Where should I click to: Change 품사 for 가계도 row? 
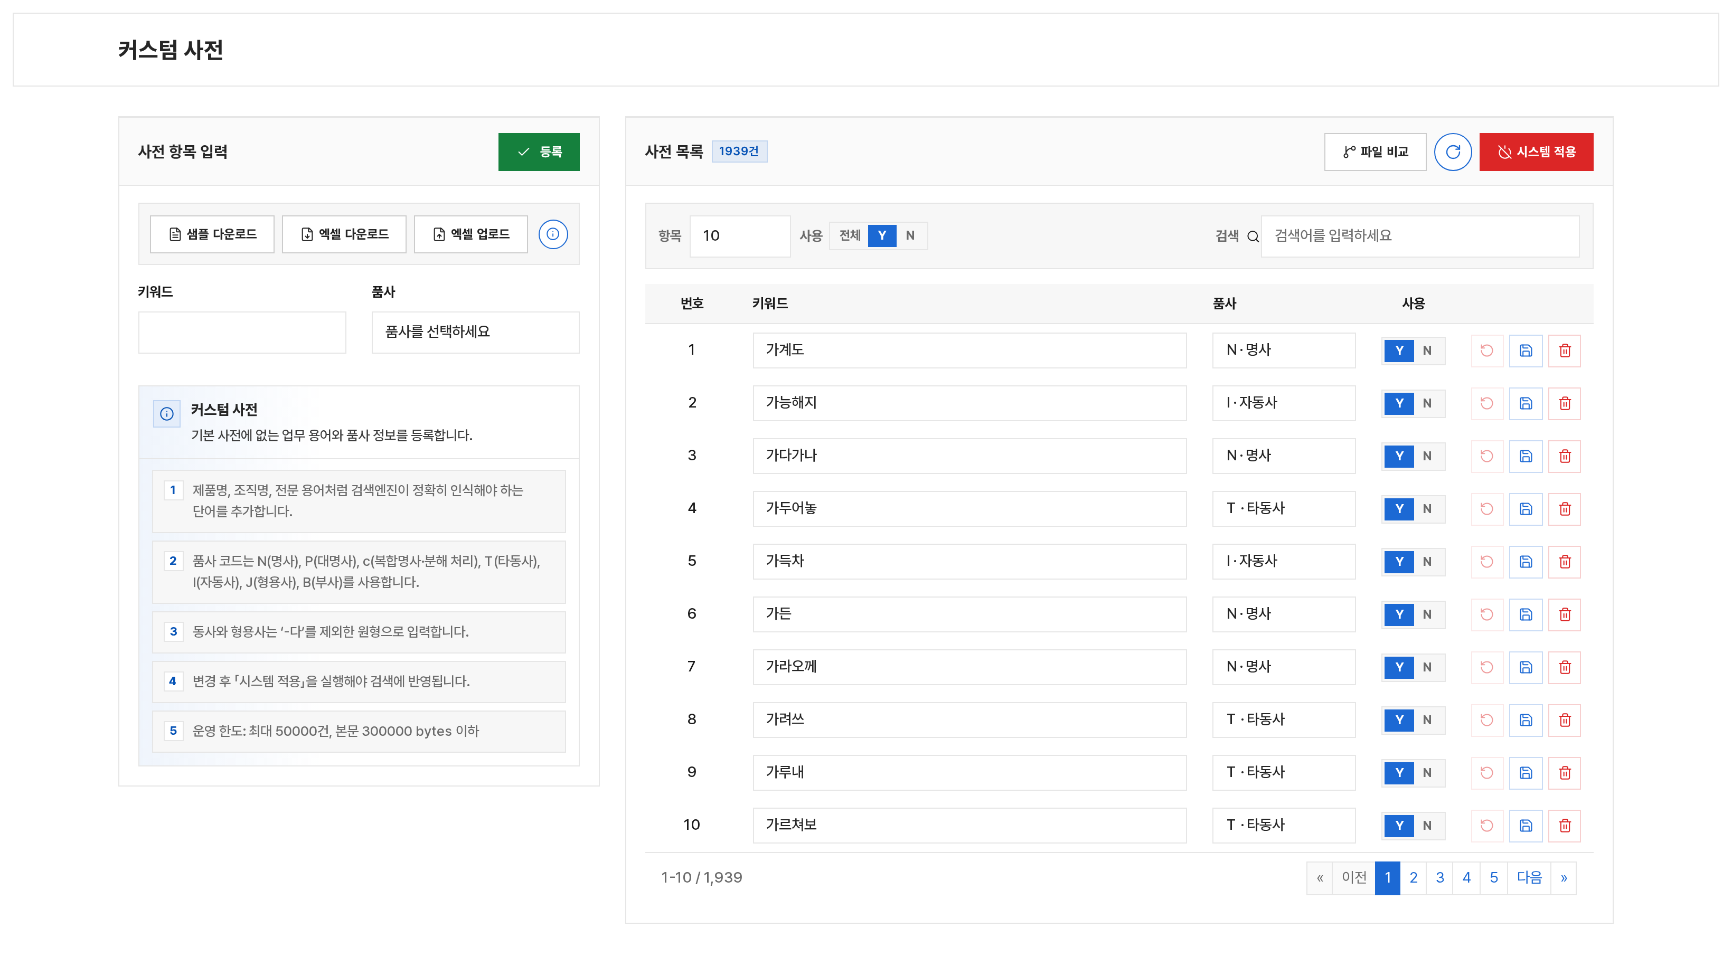click(1284, 351)
